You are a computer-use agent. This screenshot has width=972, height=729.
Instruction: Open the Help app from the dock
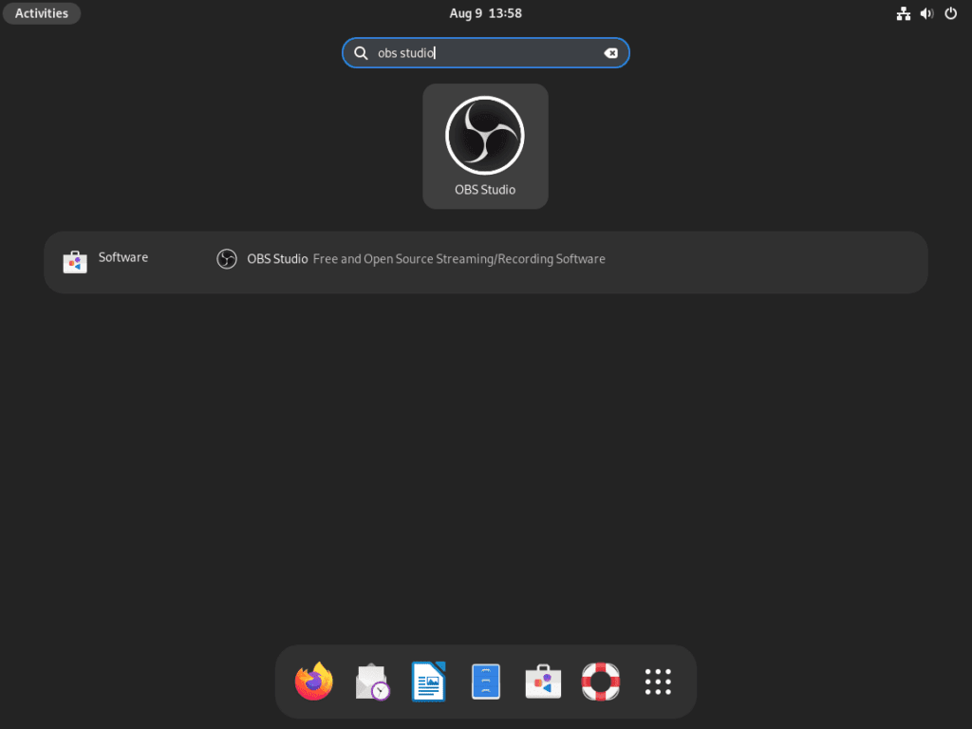[x=599, y=681]
